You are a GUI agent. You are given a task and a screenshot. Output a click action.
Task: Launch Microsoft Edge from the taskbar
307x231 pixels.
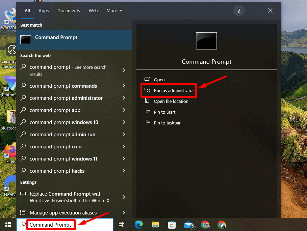pyautogui.click(x=139, y=225)
